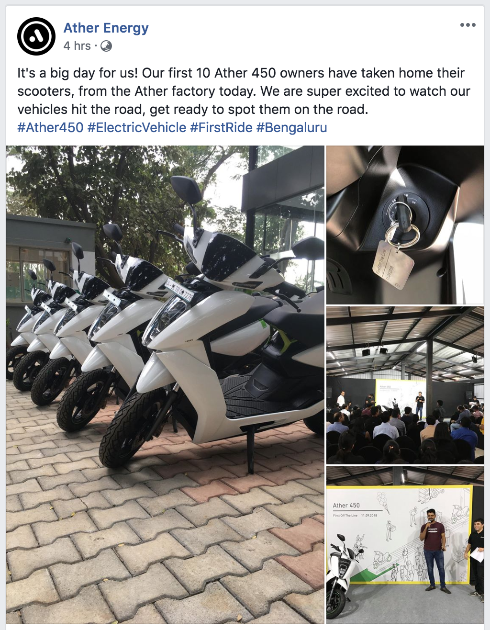Screen dimensions: 490x630
Task: Click the license plate on the nearest scooter
Action: click(179, 292)
